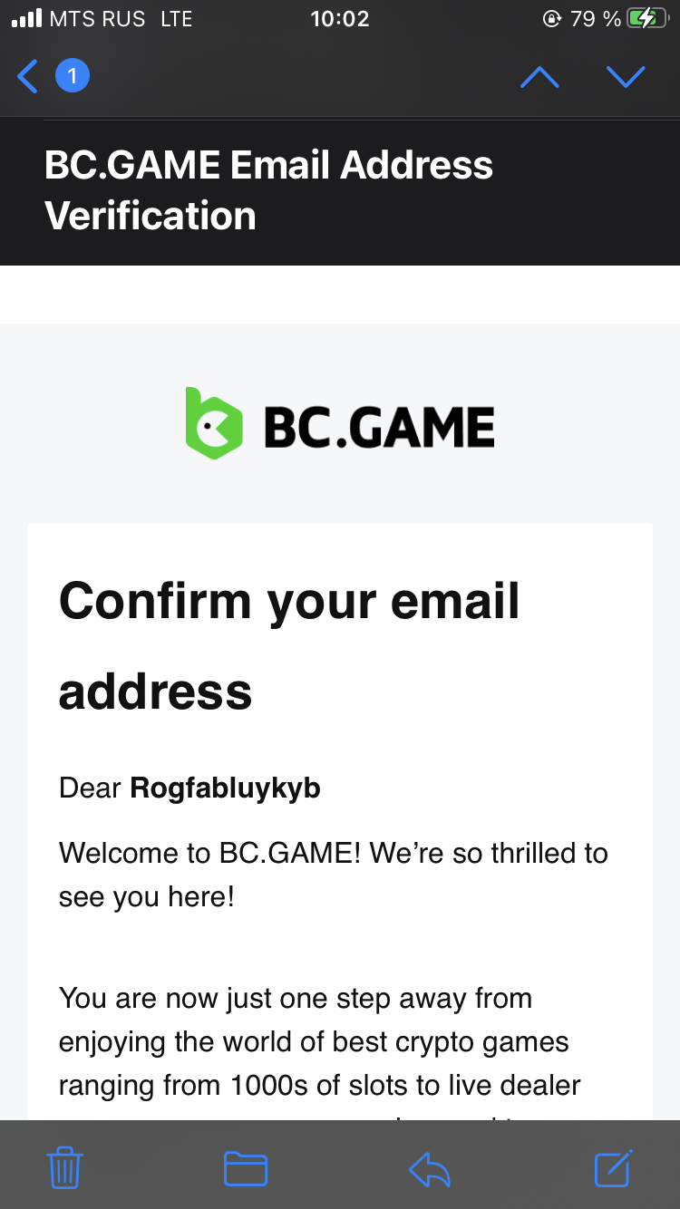Screen dimensions: 680x1209
Task: Tap the "Confirm your email address" heading
Action: [289, 645]
